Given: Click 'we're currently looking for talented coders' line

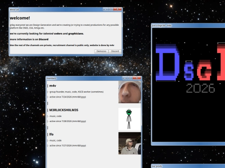Looking at the screenshot, I should click(x=47, y=34).
